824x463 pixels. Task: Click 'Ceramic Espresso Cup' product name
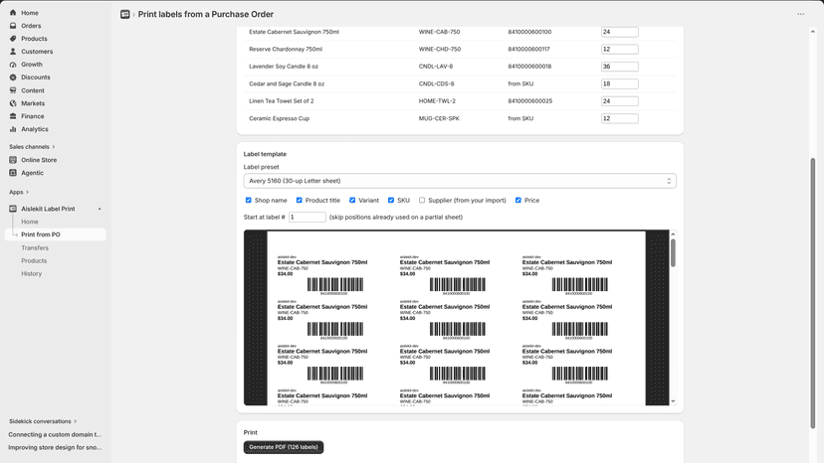coord(279,118)
